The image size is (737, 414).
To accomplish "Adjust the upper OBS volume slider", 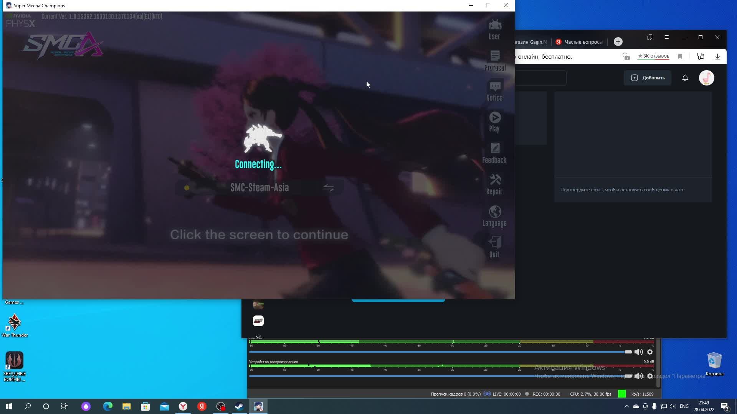I will pos(628,352).
